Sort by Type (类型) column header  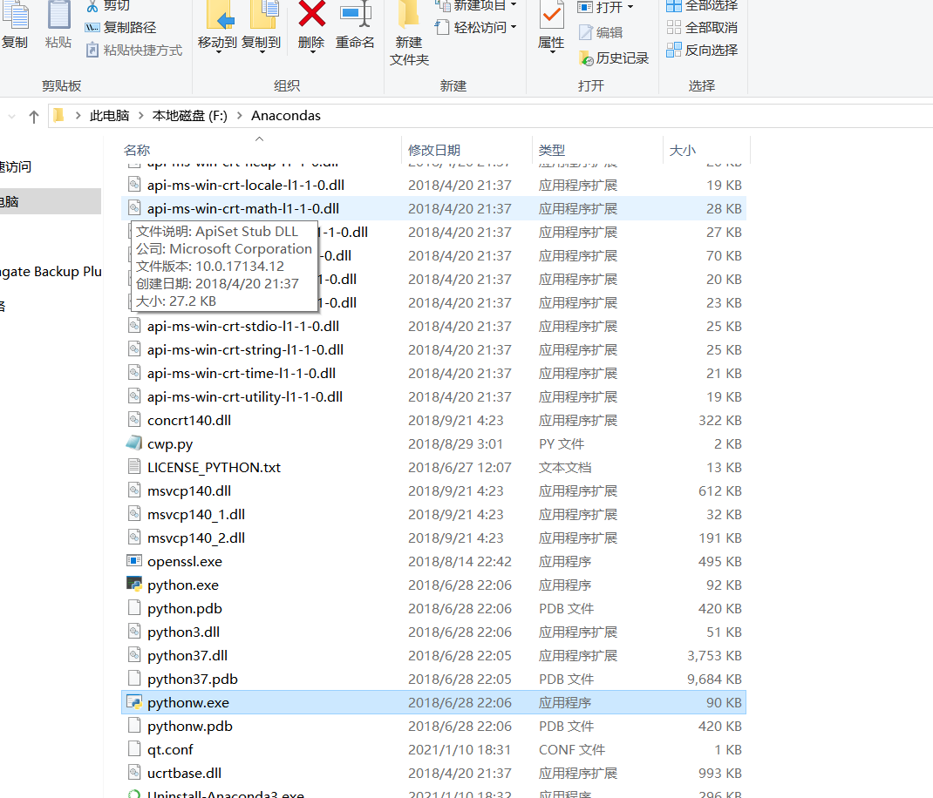click(x=552, y=151)
